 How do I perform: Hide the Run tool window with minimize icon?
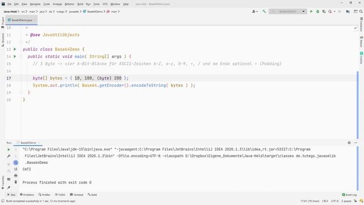(355, 143)
